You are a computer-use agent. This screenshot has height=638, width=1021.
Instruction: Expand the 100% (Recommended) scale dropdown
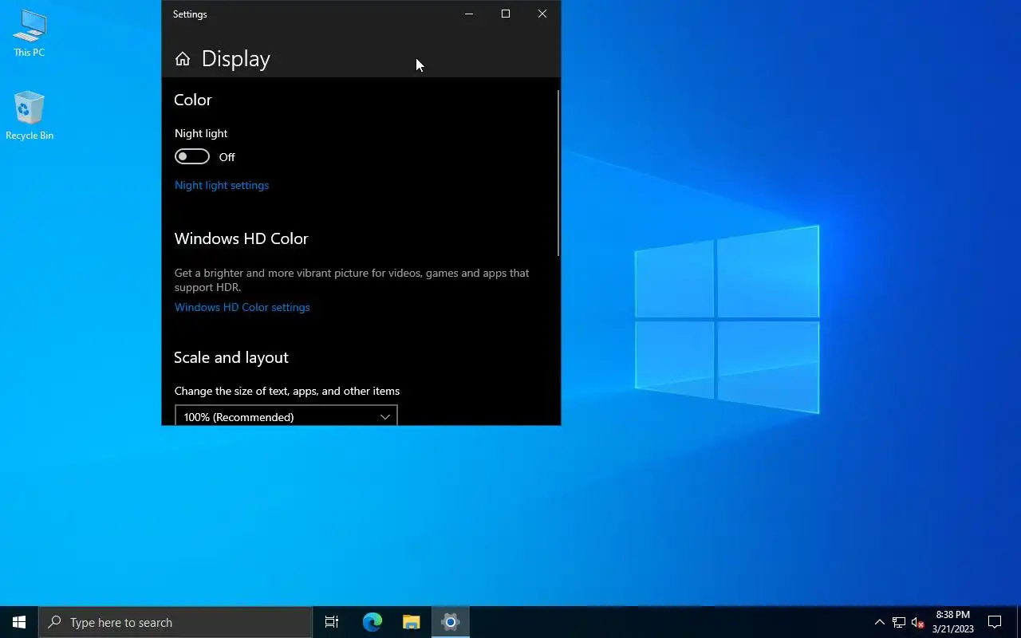[286, 415]
